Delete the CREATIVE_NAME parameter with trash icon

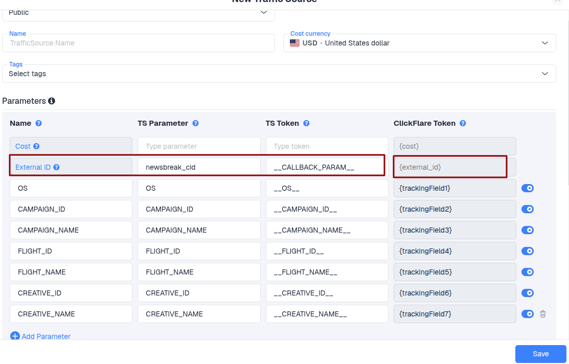pos(543,314)
